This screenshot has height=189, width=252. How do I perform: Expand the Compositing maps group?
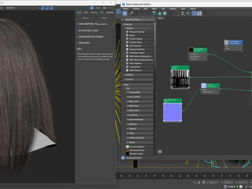(140, 92)
